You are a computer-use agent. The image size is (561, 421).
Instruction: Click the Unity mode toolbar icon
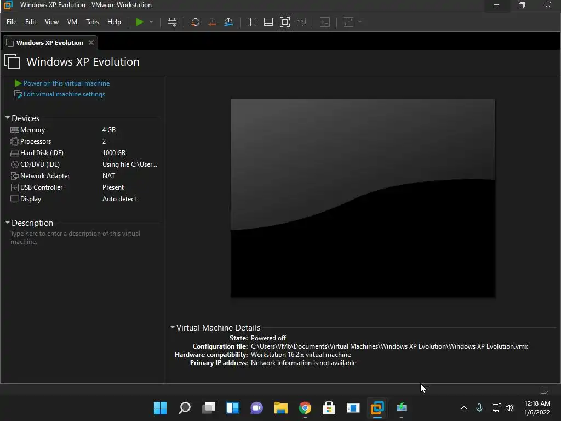point(302,22)
